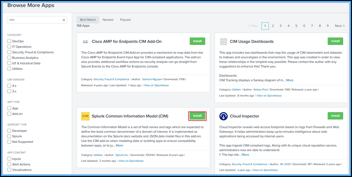Filter by Add-on type checkbox
Viewport: 352px width, 177px height.
[x=9, y=114]
